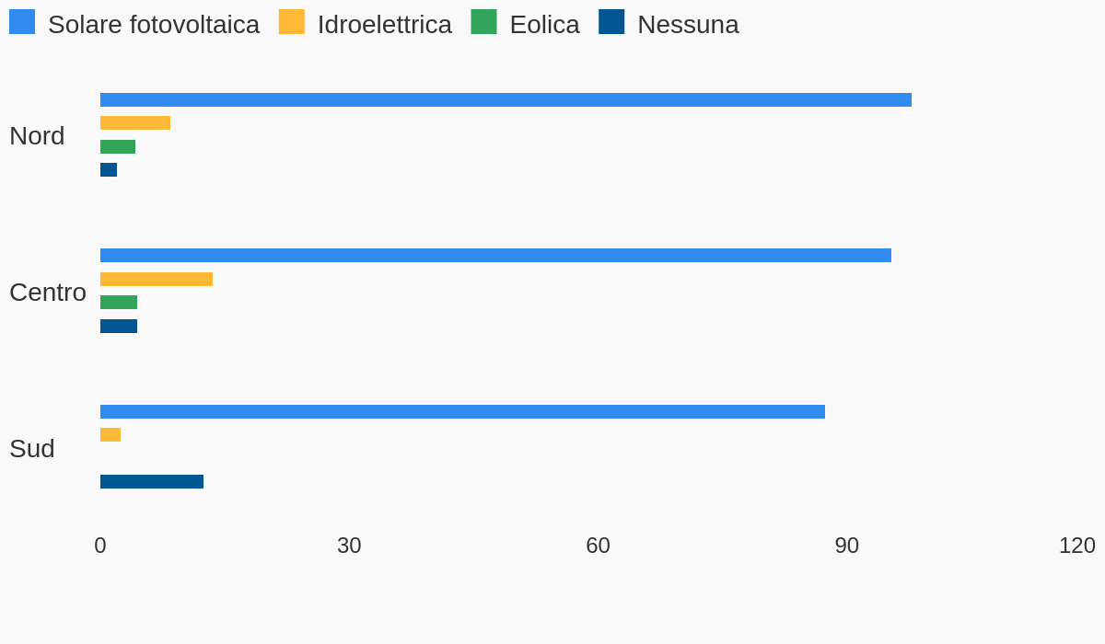Viewport: 1105px width, 644px height.
Task: Select the Sud solar photovoltaic bar
Action: (462, 411)
